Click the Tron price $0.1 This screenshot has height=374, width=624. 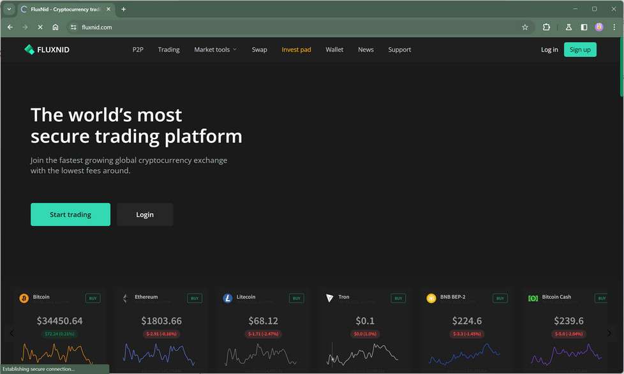click(365, 320)
